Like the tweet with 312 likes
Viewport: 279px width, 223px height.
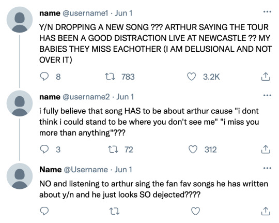point(193,150)
